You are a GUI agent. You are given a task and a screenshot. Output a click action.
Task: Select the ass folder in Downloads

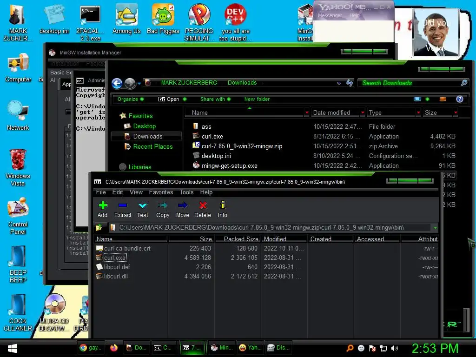[x=206, y=127]
